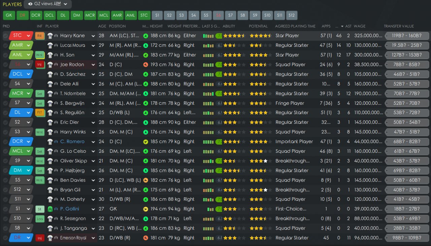Click the Wnt badge for Harry Winks
Screen dimensions: 431x246
tap(40, 132)
